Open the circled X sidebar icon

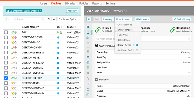pyautogui.click(x=88, y=84)
